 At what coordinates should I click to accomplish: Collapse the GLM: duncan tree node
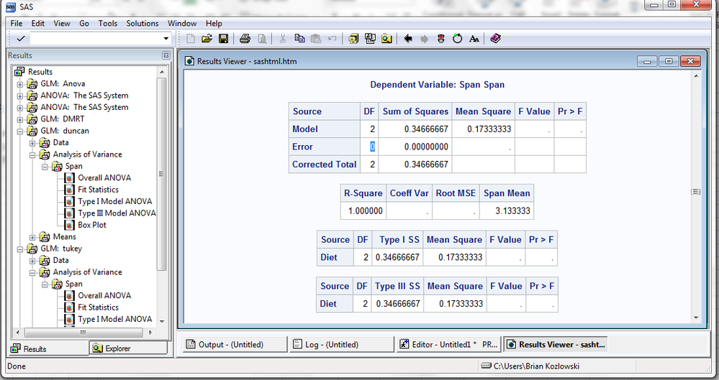click(20, 131)
